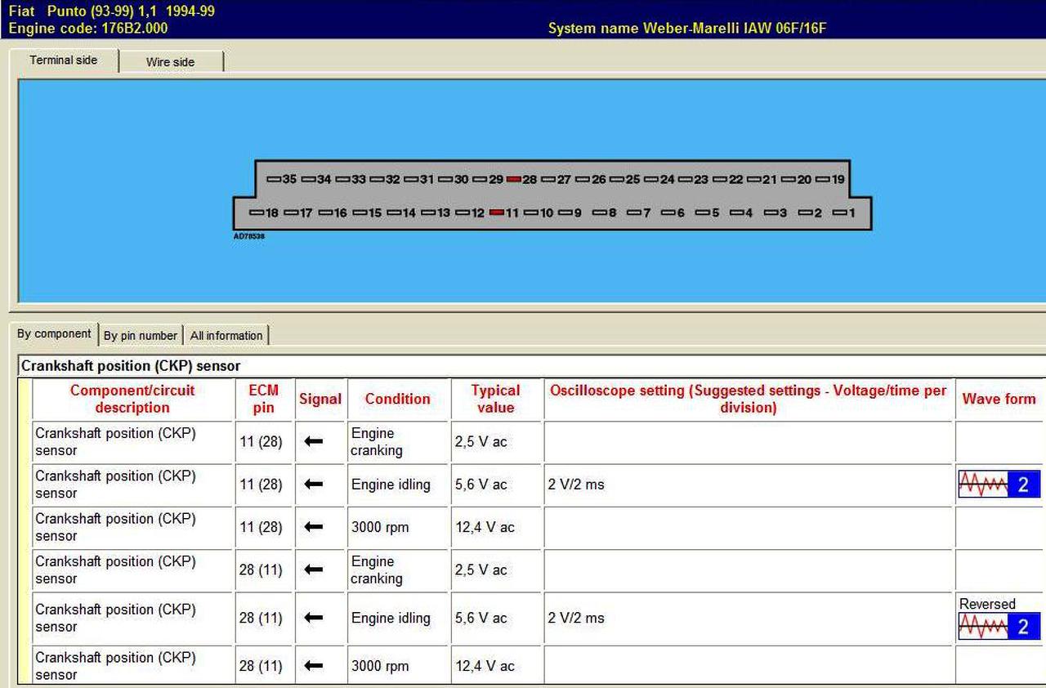
Task: Click 5,6 V ac in 11 (28) idling row
Action: pyautogui.click(x=481, y=485)
